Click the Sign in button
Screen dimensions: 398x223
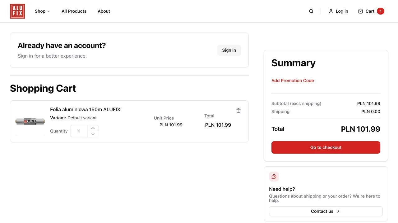point(229,50)
